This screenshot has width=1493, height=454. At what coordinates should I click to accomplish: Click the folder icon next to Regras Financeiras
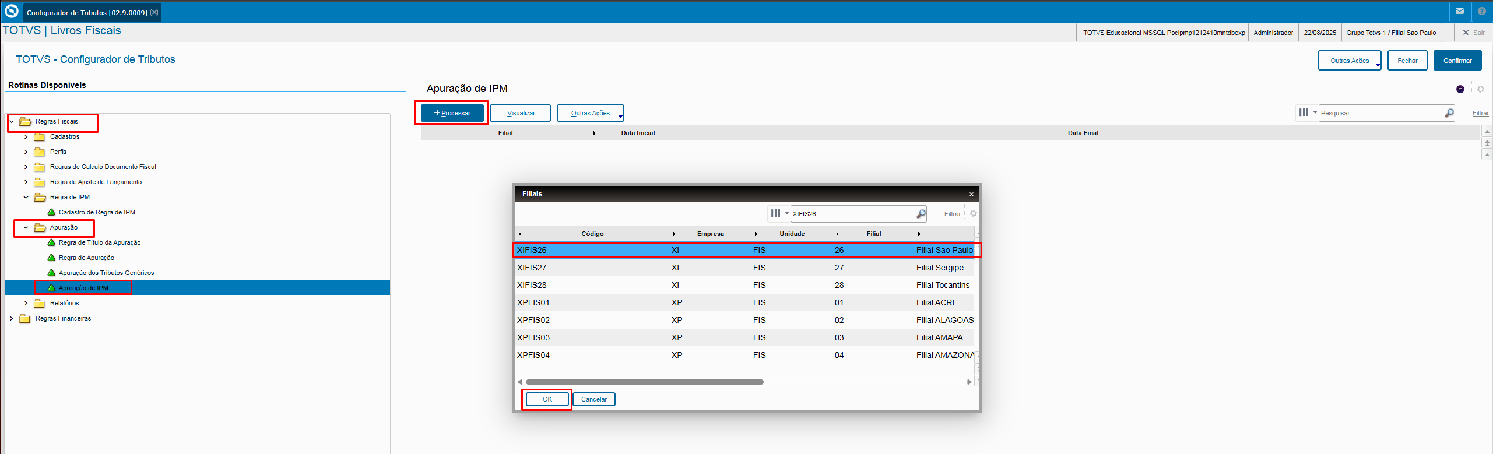(24, 319)
